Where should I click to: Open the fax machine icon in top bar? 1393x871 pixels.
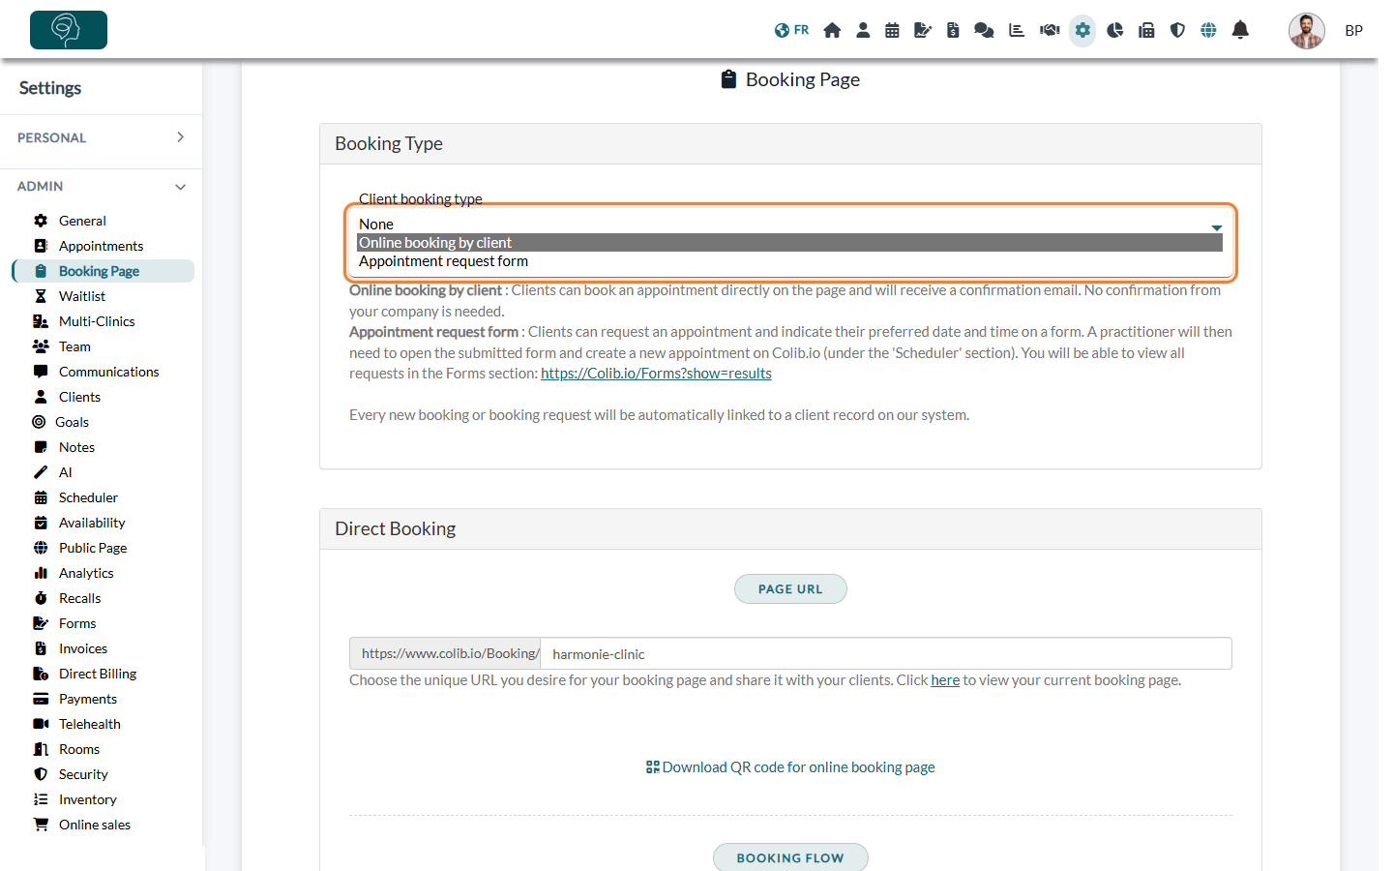(x=1146, y=30)
